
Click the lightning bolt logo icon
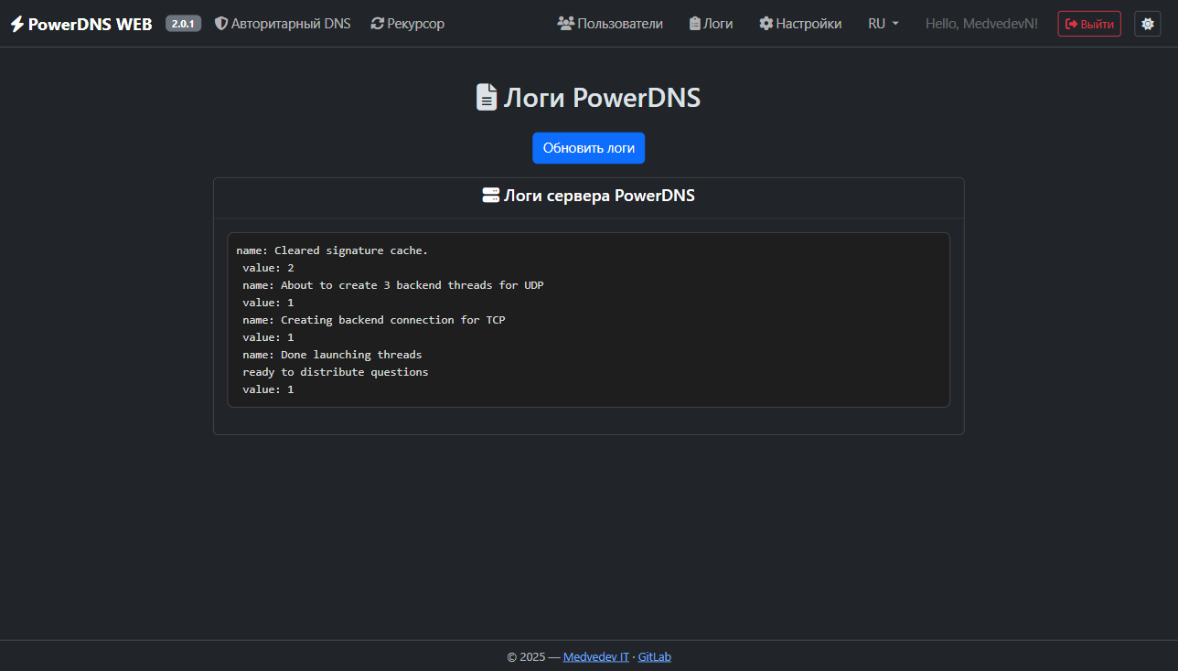[x=17, y=25]
